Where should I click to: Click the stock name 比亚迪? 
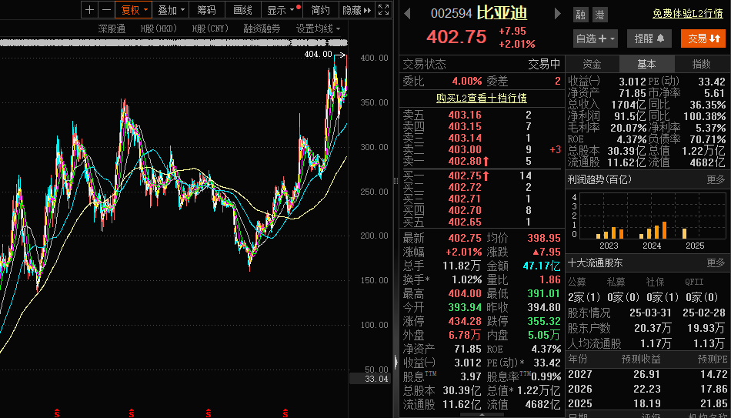click(502, 13)
